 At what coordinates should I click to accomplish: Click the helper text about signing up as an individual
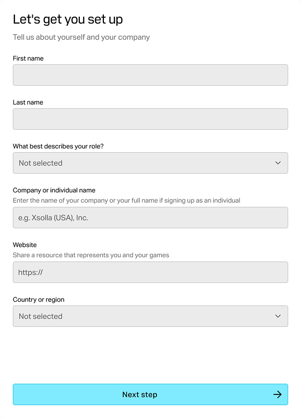[126, 200]
